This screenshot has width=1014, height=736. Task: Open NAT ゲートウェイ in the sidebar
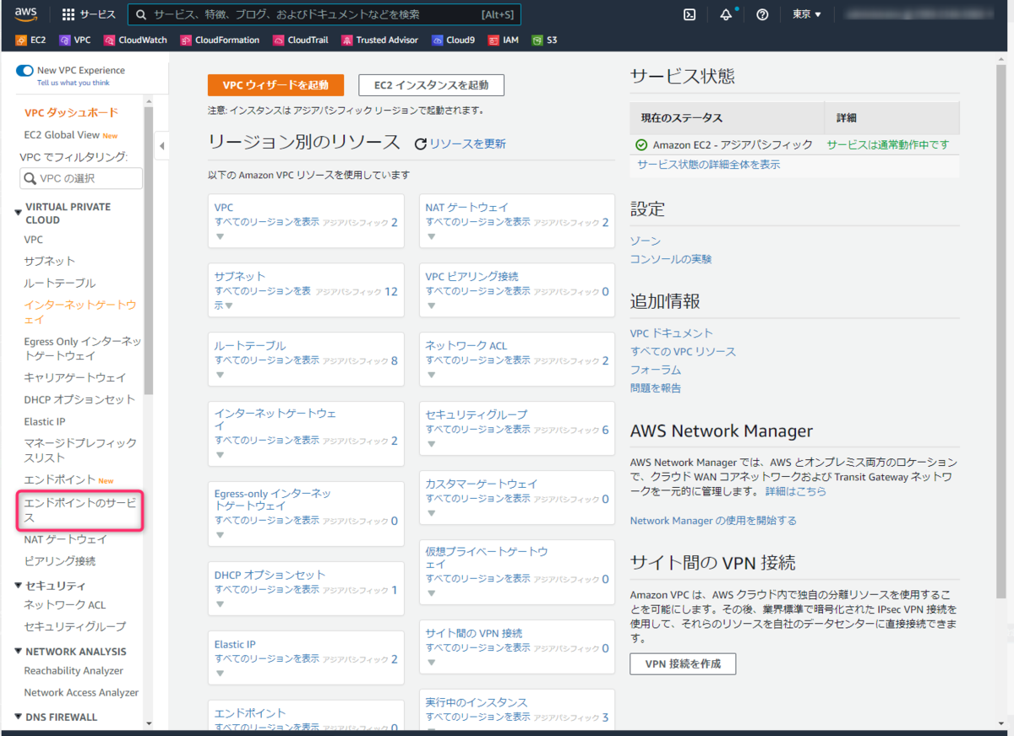(x=66, y=539)
